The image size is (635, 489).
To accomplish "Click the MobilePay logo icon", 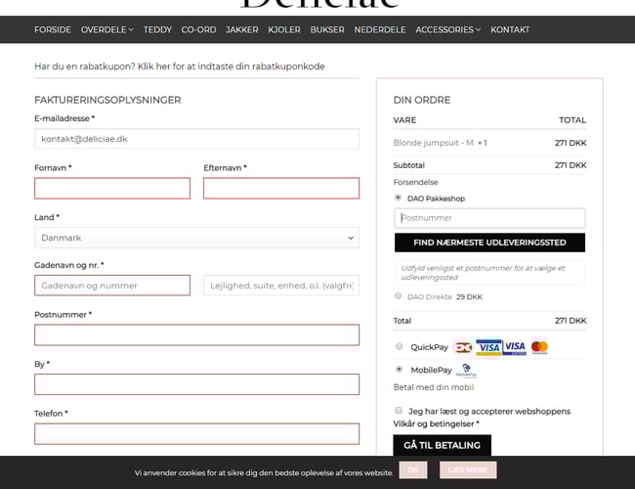I will (466, 371).
